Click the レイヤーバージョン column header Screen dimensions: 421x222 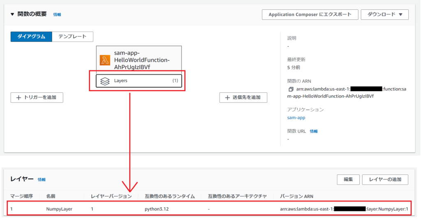111,196
